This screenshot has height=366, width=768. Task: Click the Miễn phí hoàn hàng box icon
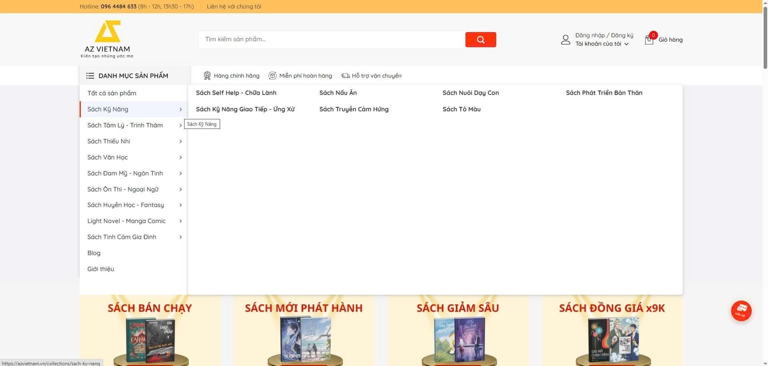coord(273,76)
